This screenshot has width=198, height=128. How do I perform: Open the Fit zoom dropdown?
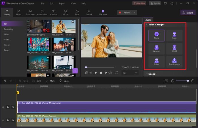(x=130, y=73)
